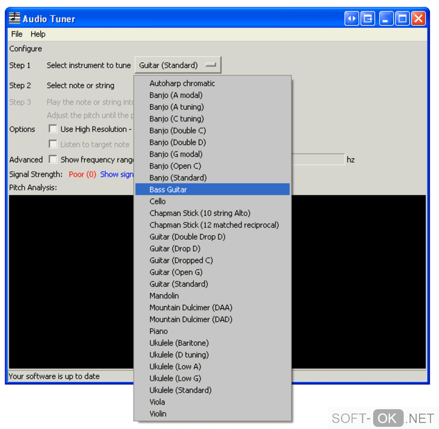This screenshot has height=429, width=439.
Task: Select the highlighted Bass Guitar entry
Action: coord(213,189)
